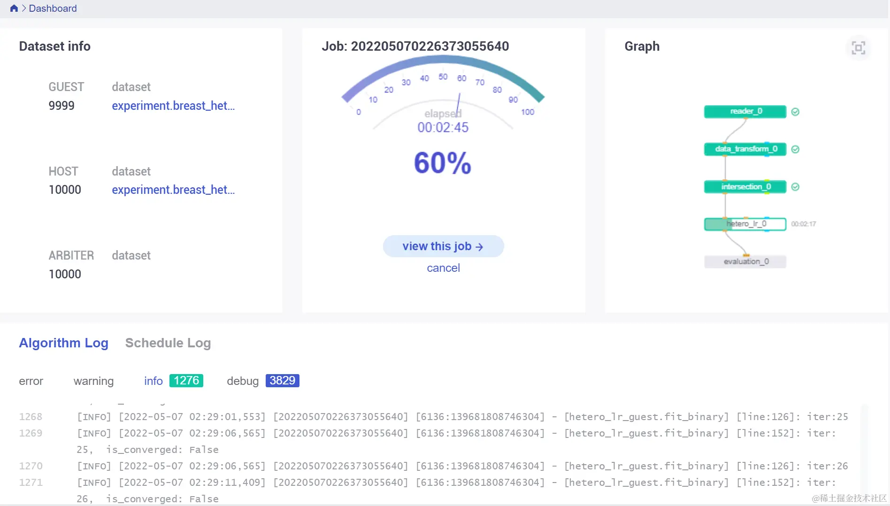Click the job progress gauge arc

[443, 60]
